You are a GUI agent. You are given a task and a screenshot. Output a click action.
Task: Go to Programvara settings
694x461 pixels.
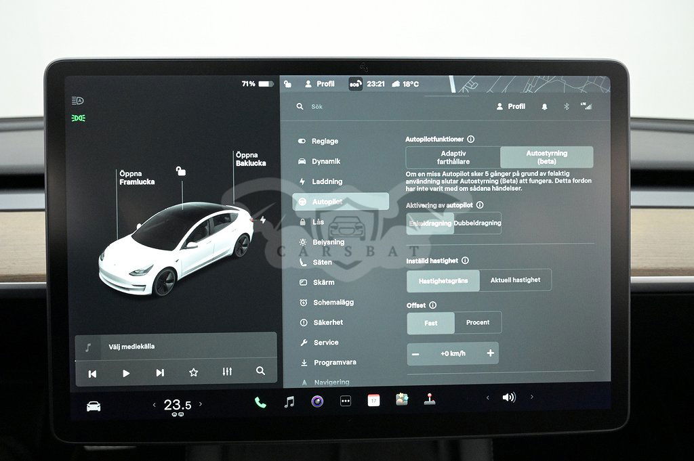point(335,363)
